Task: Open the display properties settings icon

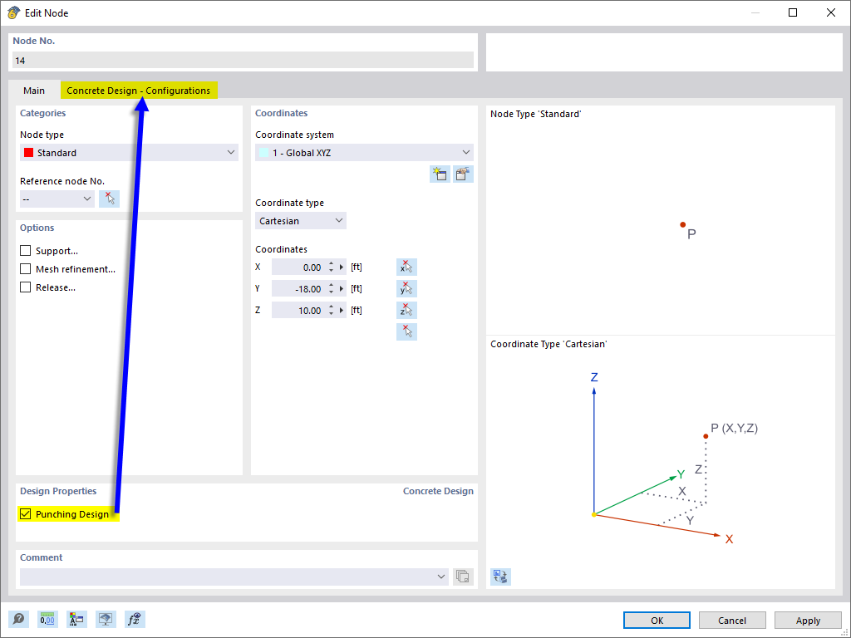Action: pyautogui.click(x=76, y=619)
